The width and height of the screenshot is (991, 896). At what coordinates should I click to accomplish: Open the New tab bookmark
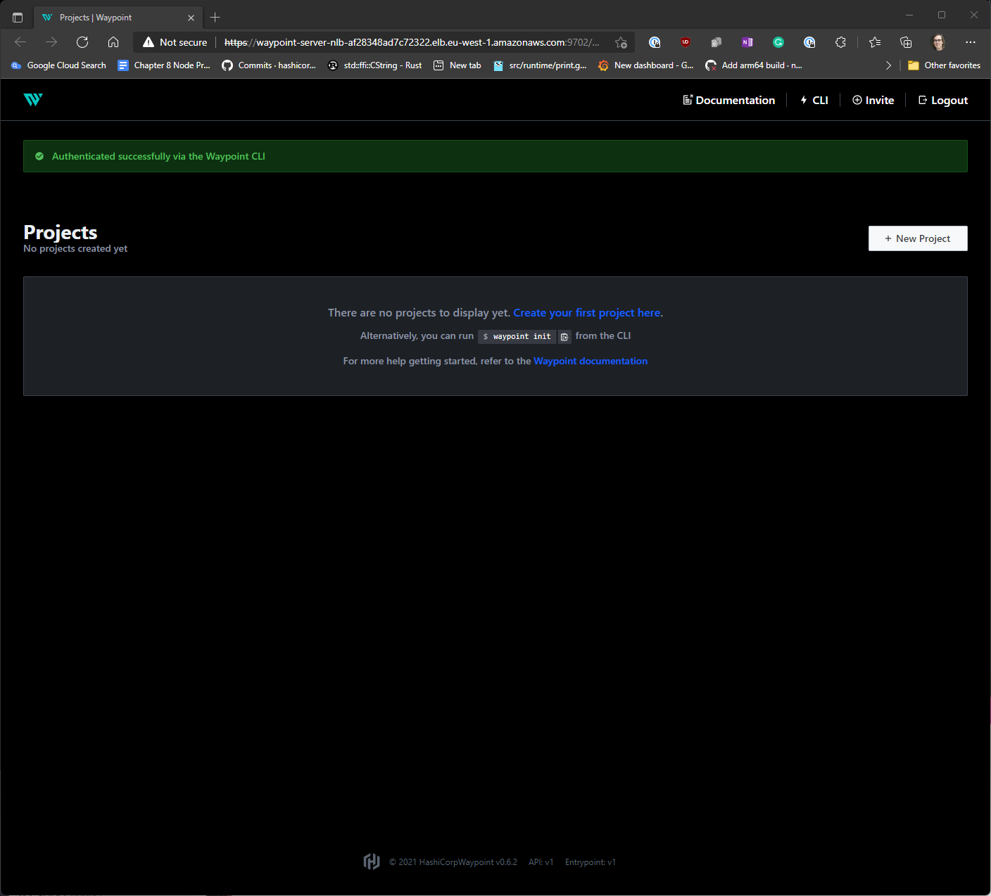457,65
